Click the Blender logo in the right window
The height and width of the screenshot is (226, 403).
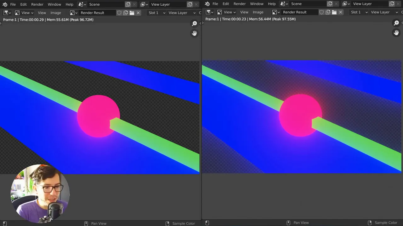[207, 4]
